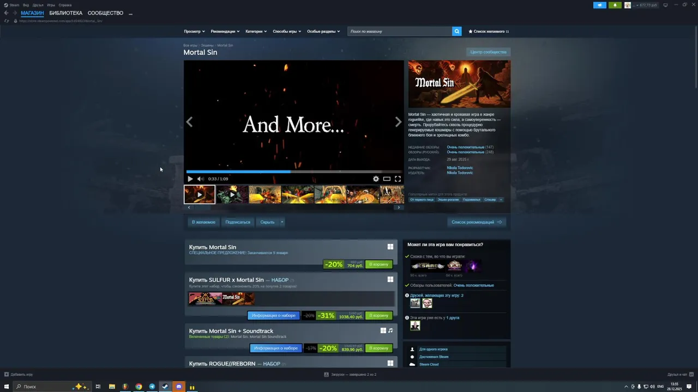Open Telegram from the taskbar

(x=152, y=387)
